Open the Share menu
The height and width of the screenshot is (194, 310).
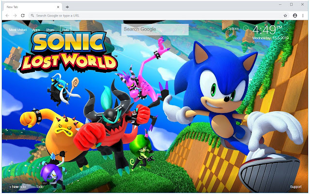tap(50, 30)
